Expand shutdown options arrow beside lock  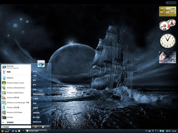[x=48, y=127]
